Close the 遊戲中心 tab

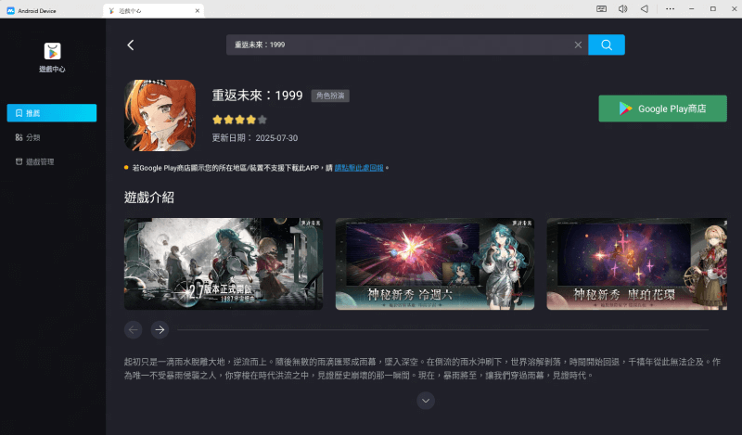[198, 10]
